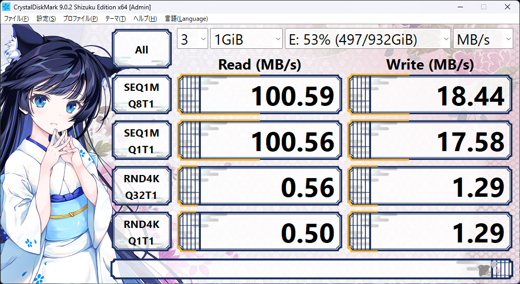The image size is (520, 284).
Task: Click the comment field at the bottom
Action: pos(312,268)
